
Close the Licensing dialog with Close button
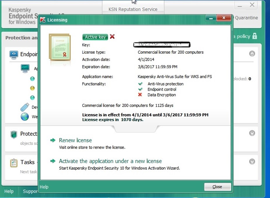tap(218, 187)
